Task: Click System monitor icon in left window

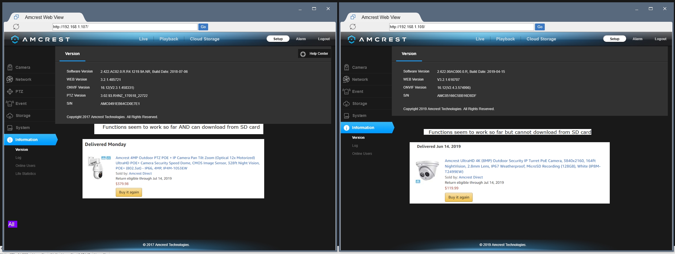Action: [x=10, y=128]
